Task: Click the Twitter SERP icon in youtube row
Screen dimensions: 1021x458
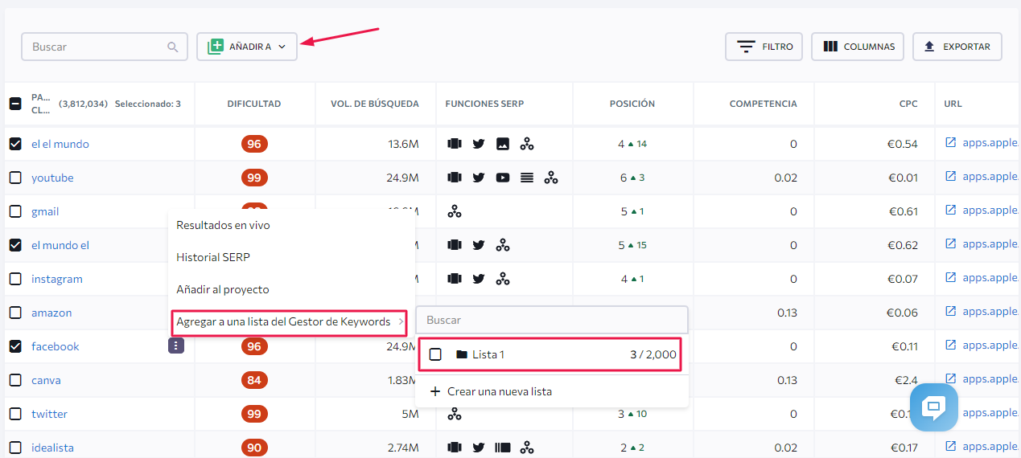Action: click(479, 178)
